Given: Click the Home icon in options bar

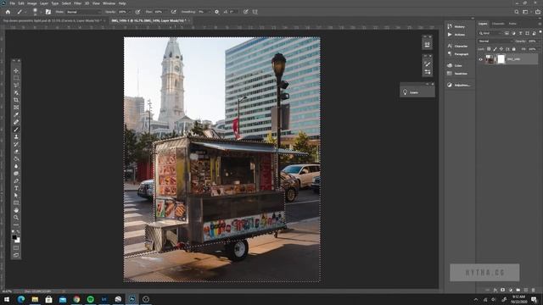Looking at the screenshot, I should [x=8, y=12].
